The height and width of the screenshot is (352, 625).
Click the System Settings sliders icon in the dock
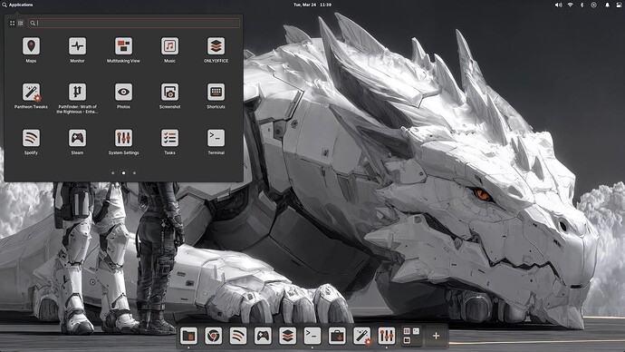click(386, 336)
